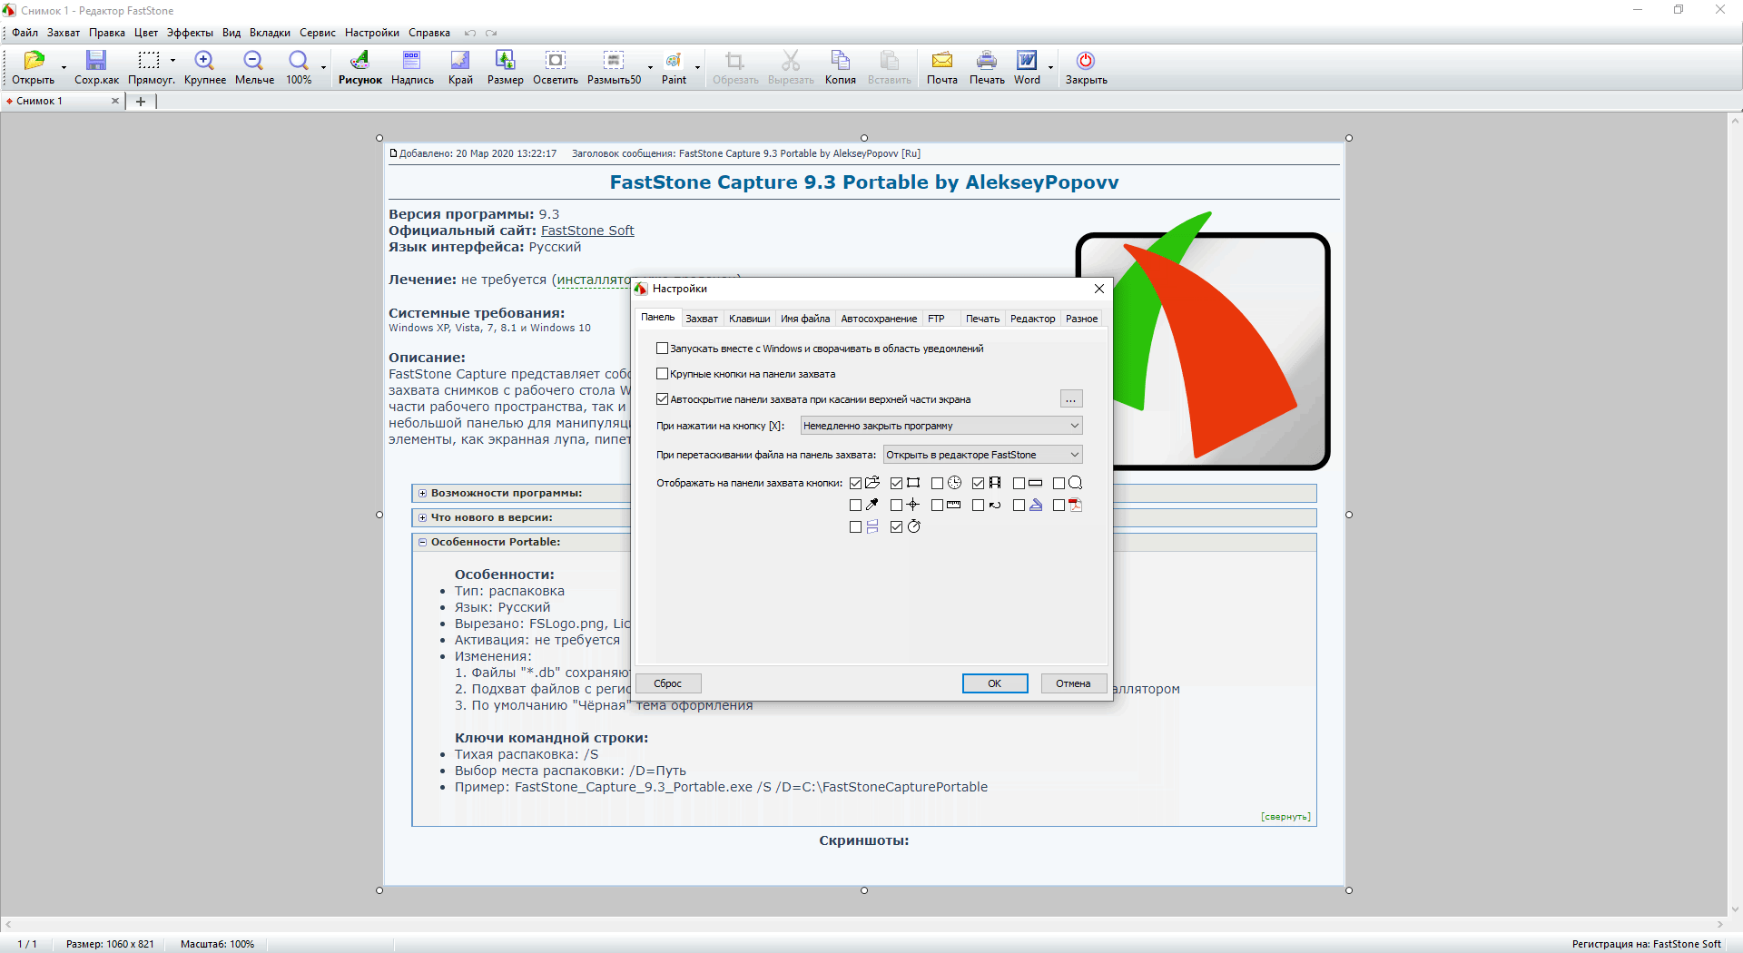Open the Немедленно закрыть программу combo box
This screenshot has width=1743, height=953.
[941, 426]
